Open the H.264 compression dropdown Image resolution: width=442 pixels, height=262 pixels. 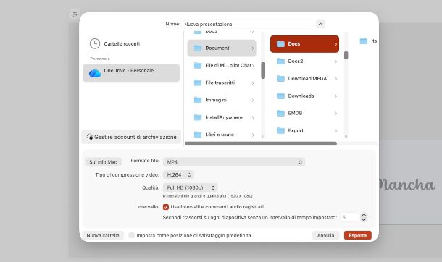pos(178,174)
